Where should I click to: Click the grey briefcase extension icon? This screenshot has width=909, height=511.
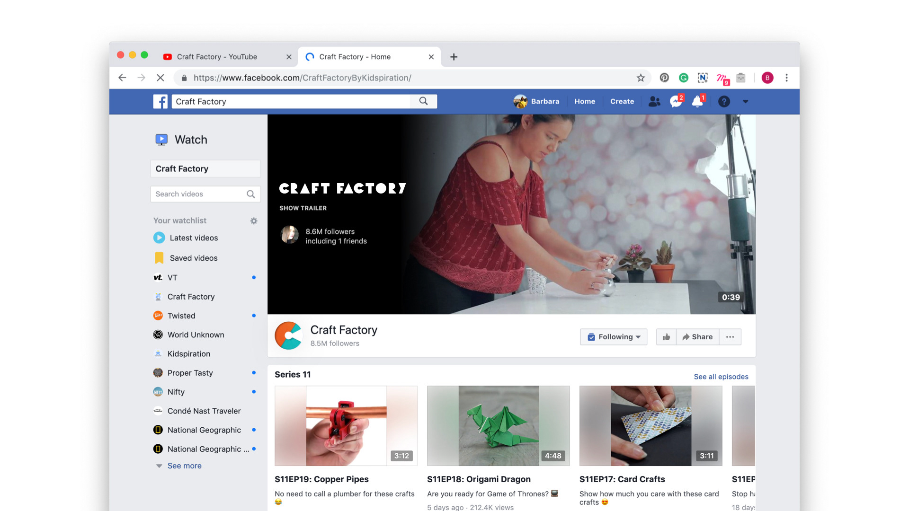tap(741, 78)
